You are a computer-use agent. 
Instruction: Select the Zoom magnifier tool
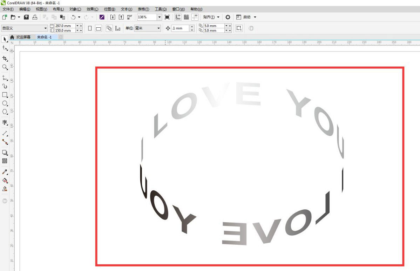[5, 67]
